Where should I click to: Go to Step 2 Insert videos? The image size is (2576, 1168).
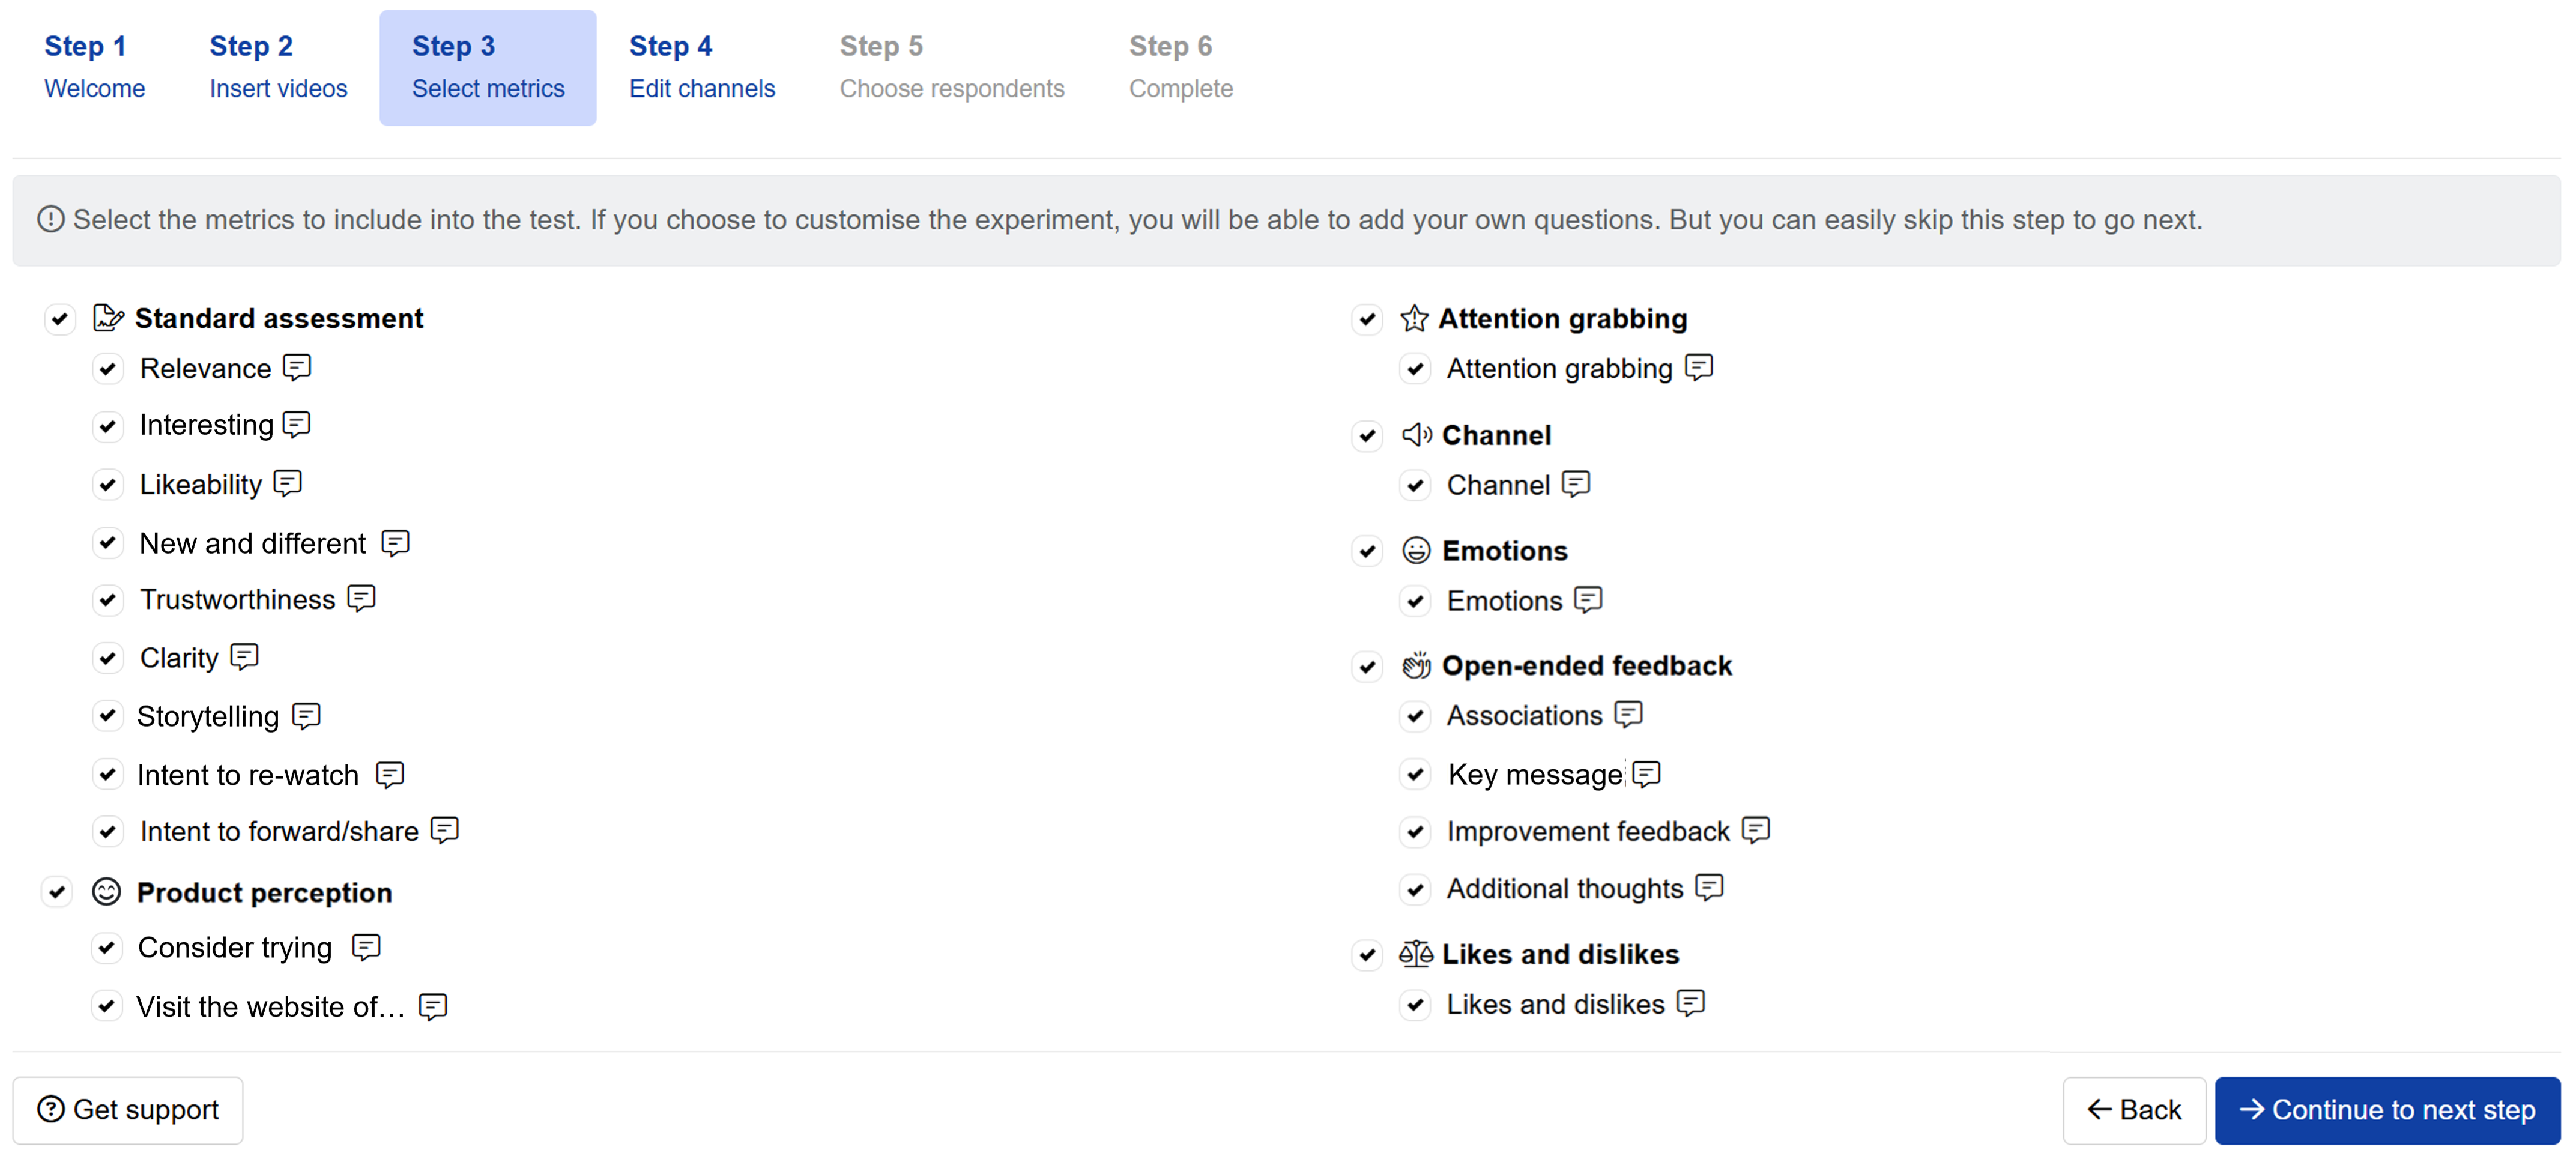click(x=278, y=67)
